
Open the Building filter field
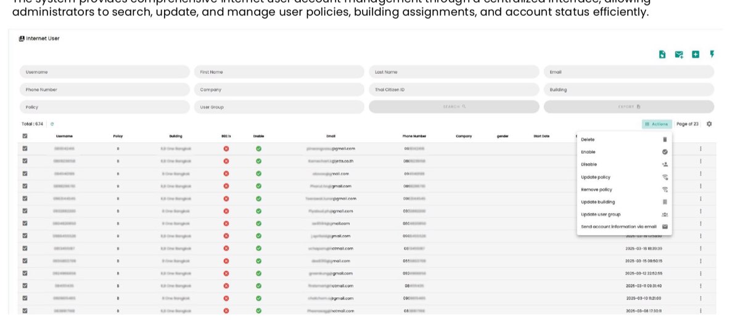point(629,89)
